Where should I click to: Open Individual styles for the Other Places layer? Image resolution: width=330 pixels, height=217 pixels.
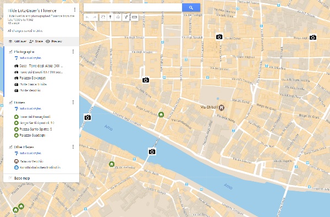(28, 153)
